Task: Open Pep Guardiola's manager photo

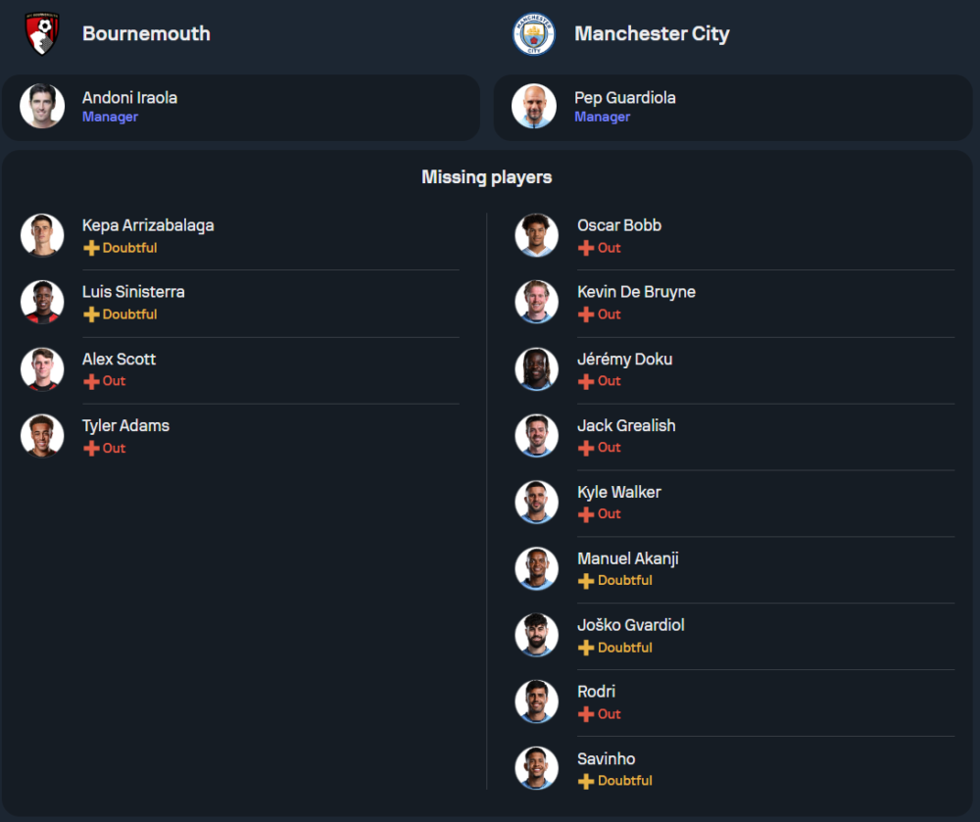Action: (x=534, y=106)
